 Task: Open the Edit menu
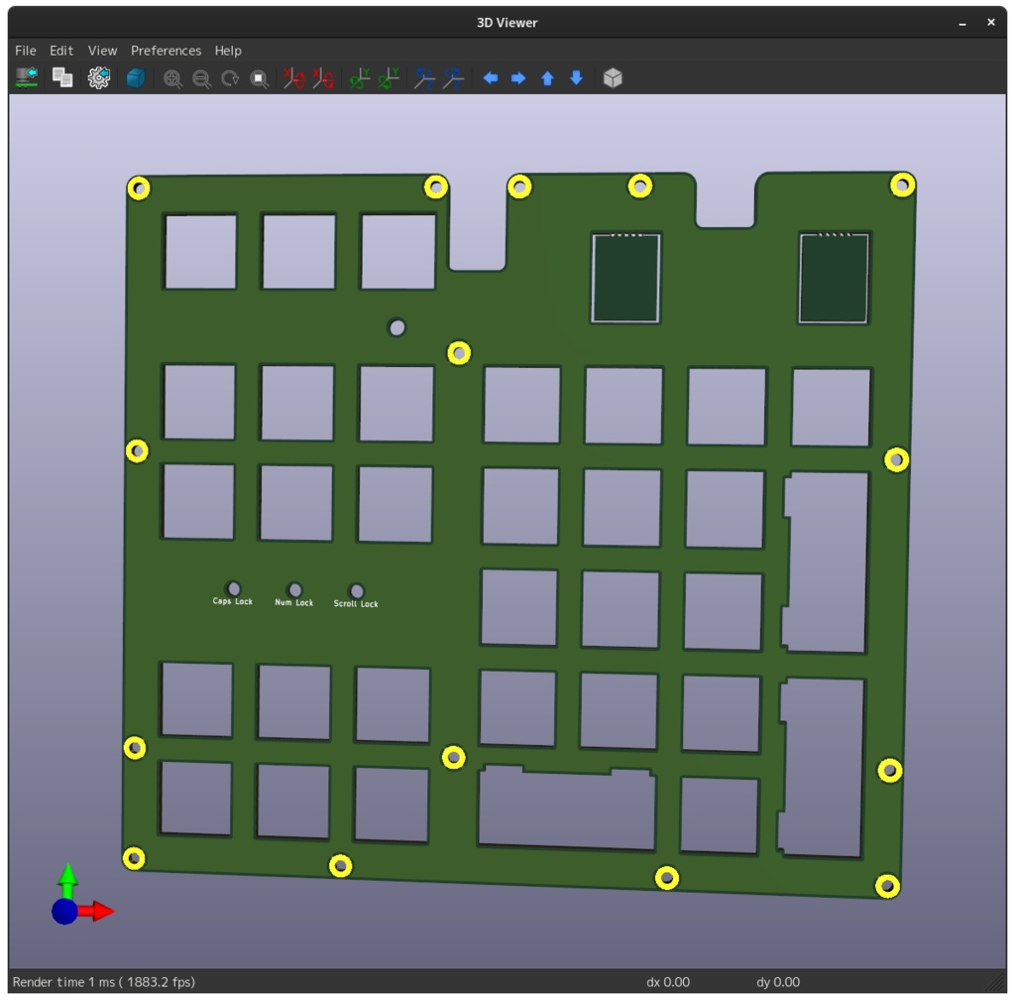(60, 50)
